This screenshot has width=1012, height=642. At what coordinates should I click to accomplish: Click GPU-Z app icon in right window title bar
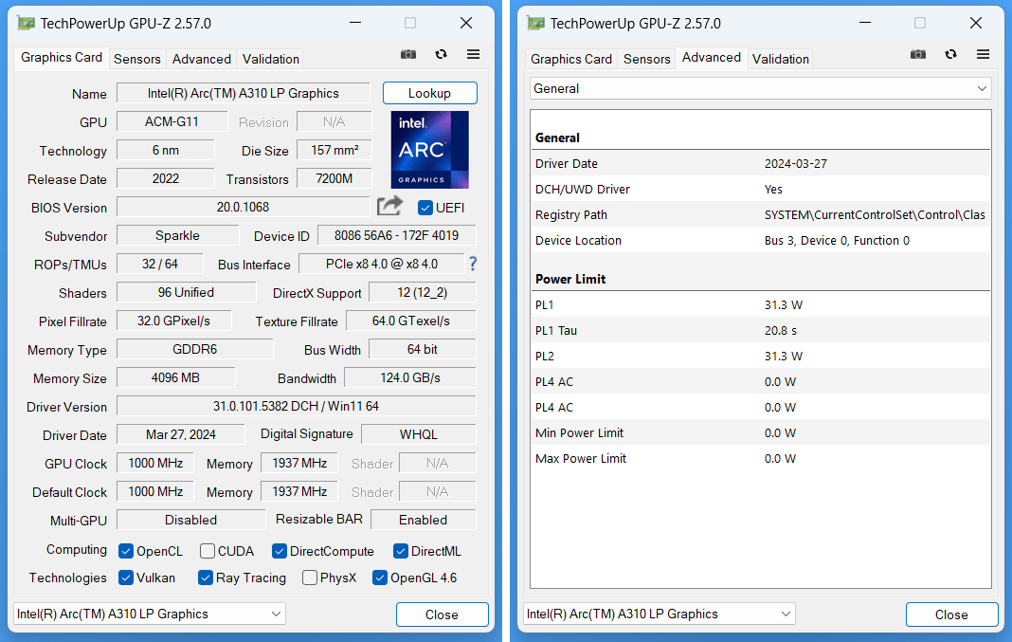[535, 24]
